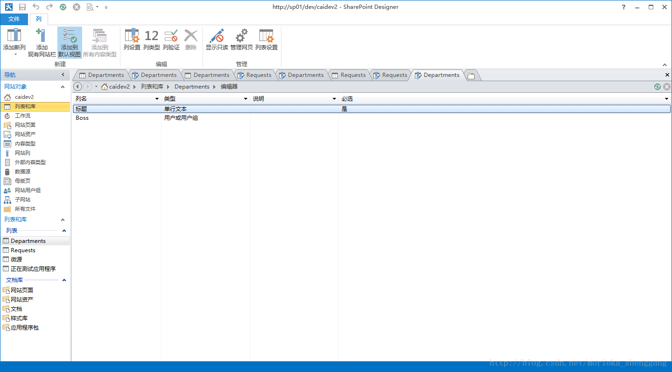Open 列表设置 list settings
Viewport: 672px width, 372px height.
click(x=266, y=40)
